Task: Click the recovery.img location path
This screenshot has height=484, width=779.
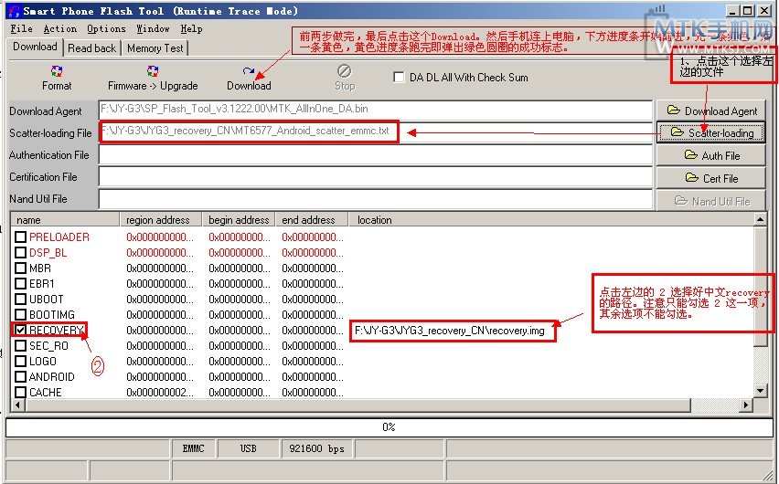Action: coord(450,331)
